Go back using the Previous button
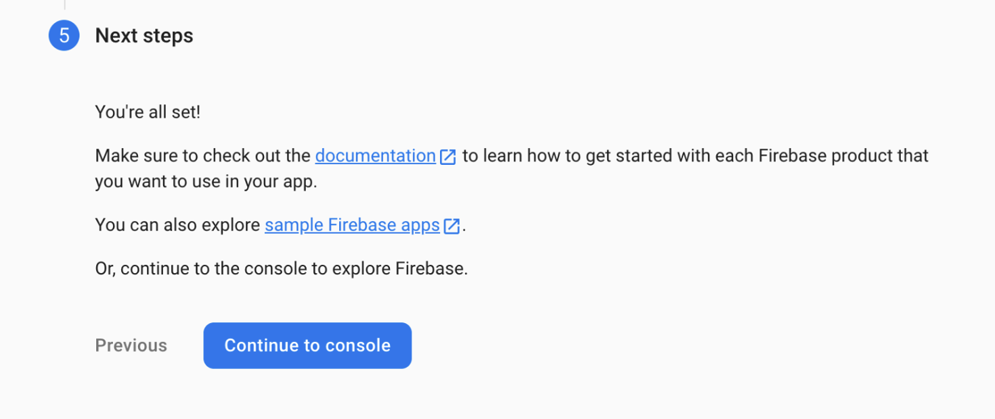This screenshot has height=419, width=995. [131, 345]
